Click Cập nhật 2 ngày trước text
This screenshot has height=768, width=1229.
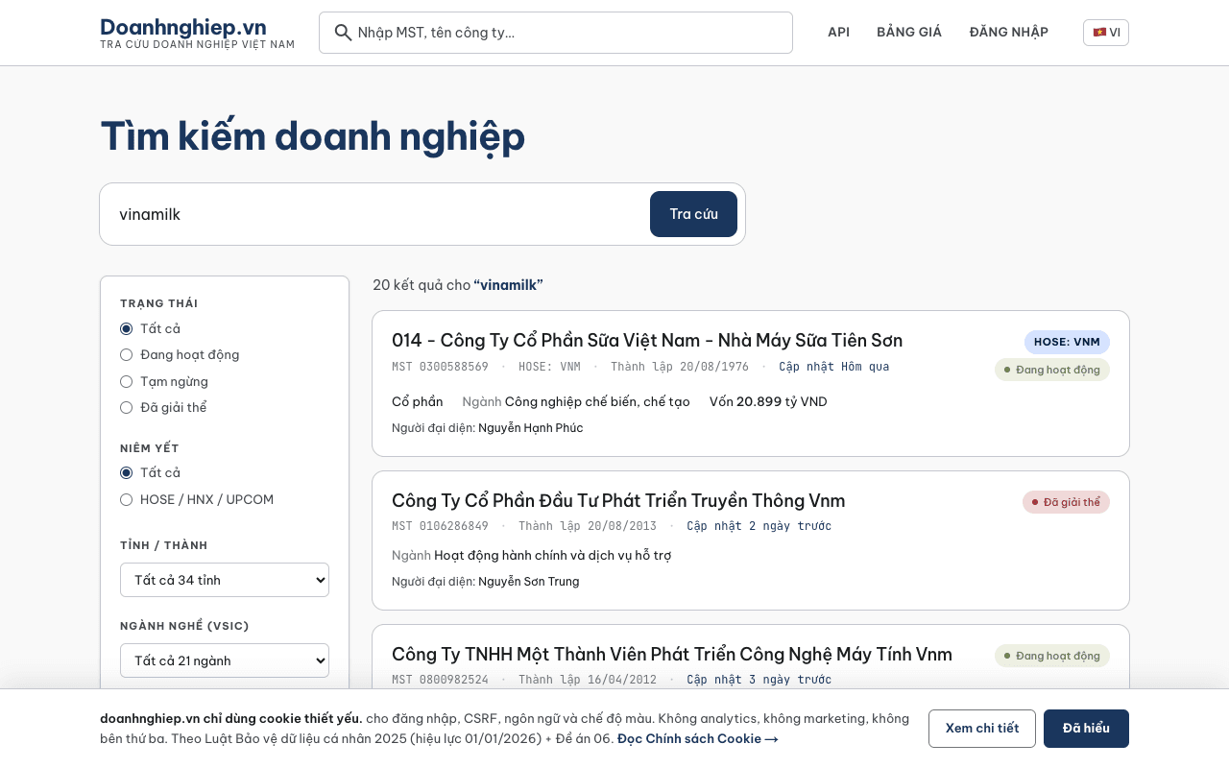click(759, 526)
